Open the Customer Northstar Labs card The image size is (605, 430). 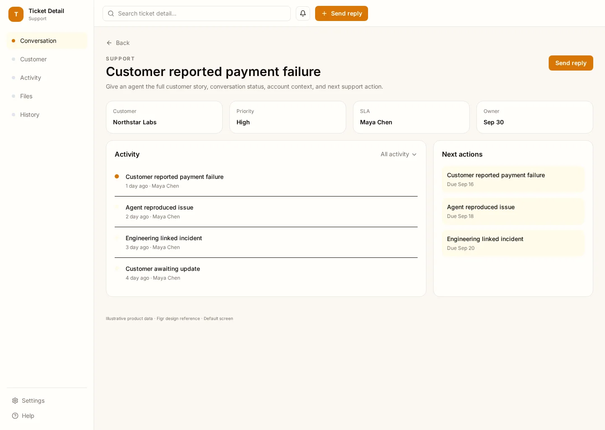click(164, 117)
